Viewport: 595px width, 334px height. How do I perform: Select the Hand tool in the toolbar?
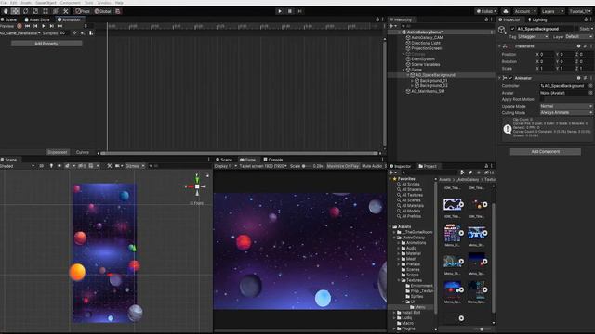[x=6, y=11]
